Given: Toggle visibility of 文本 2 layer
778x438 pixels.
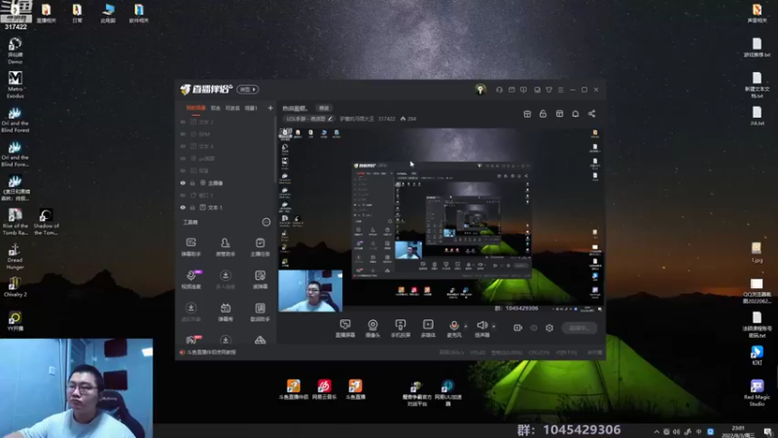Looking at the screenshot, I should point(183,122).
